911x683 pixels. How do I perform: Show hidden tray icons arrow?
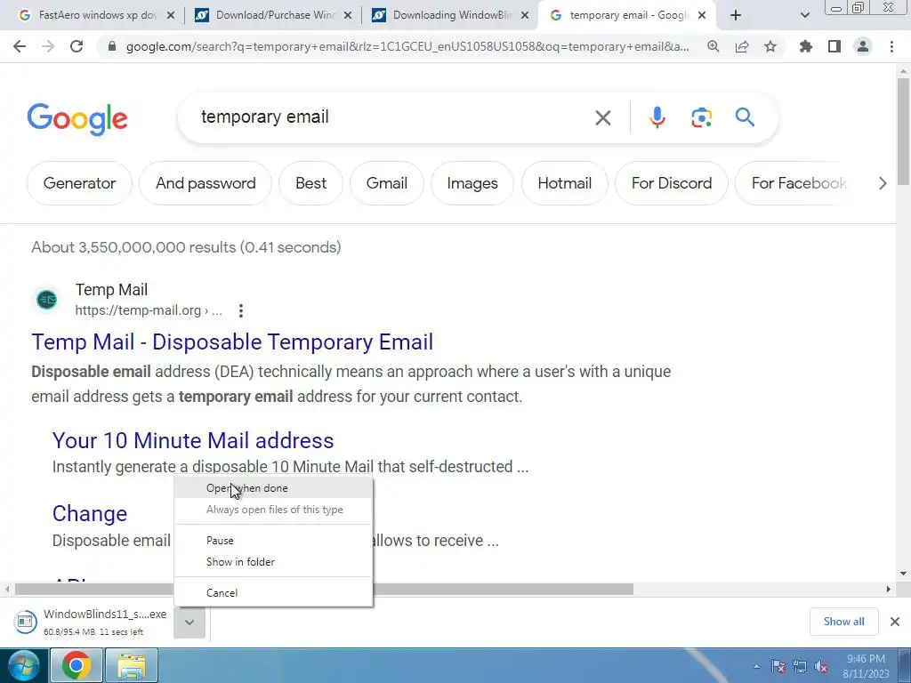coord(756,667)
